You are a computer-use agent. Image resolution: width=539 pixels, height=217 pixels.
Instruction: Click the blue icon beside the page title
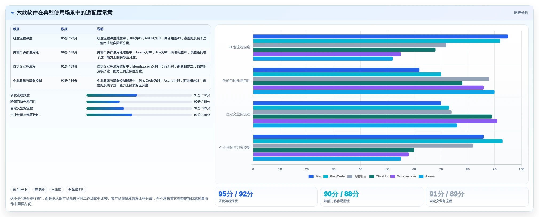[12, 13]
